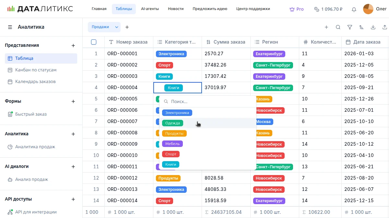The image size is (389, 218).
Task: Expand the Продажи tab dropdown chevron
Action: point(117,27)
